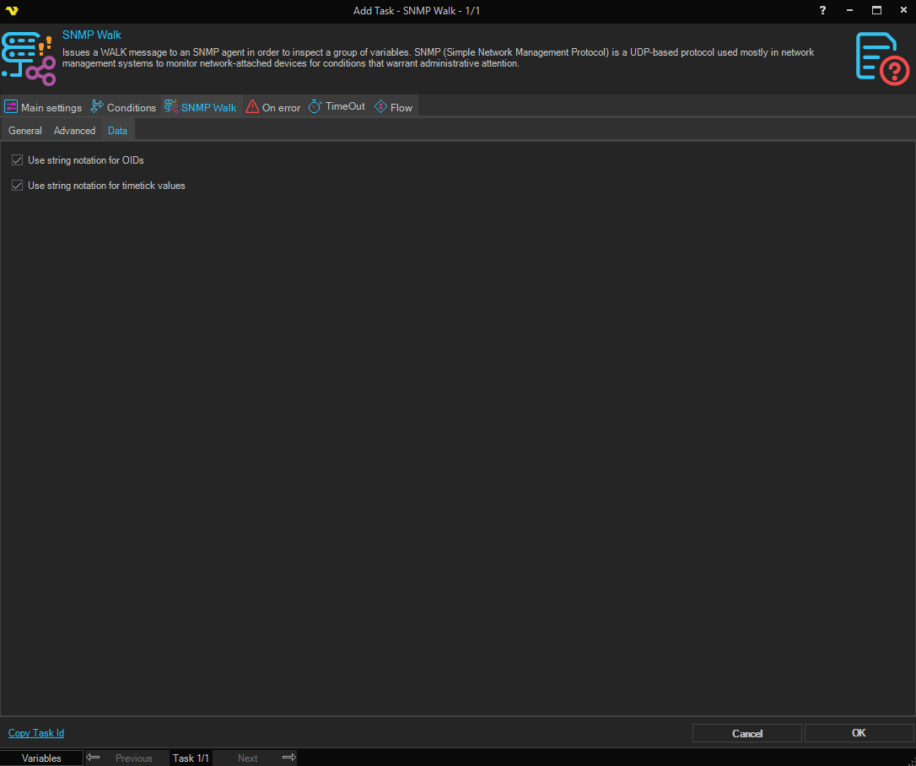Click the Conditions branch icon
This screenshot has height=766, width=916.
(x=97, y=107)
